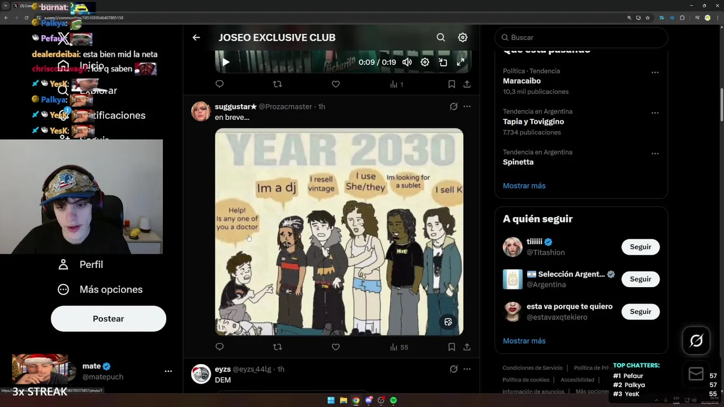
Task: Go back from JOSEO EXCLUSIVE CLUB
Action: point(196,37)
